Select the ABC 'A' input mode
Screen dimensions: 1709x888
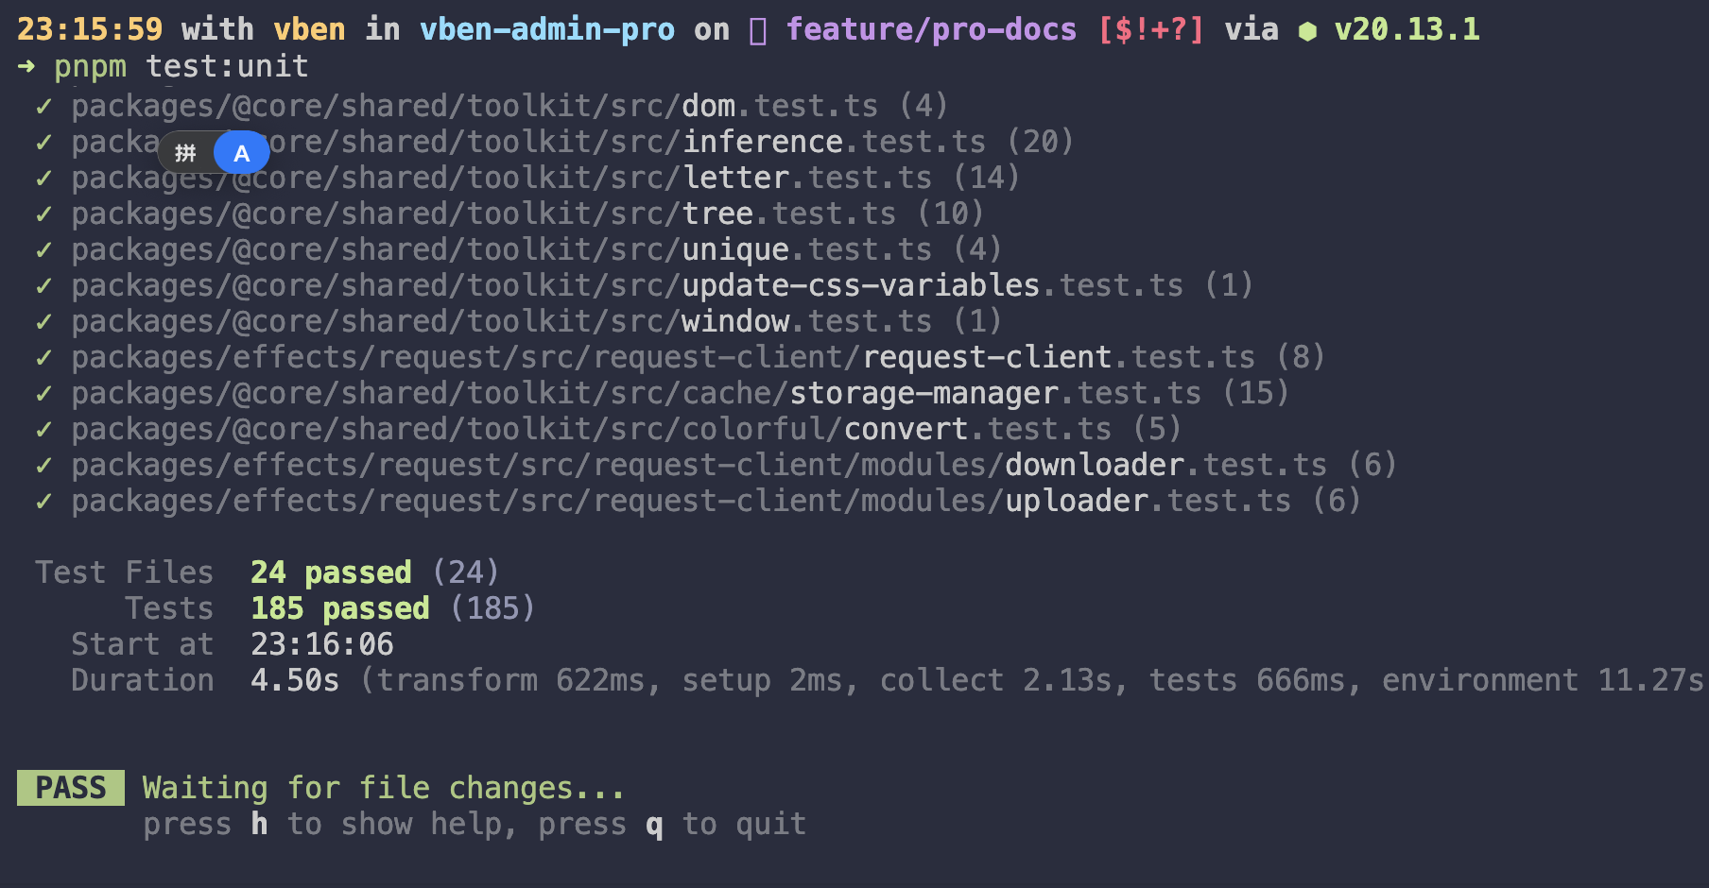241,153
